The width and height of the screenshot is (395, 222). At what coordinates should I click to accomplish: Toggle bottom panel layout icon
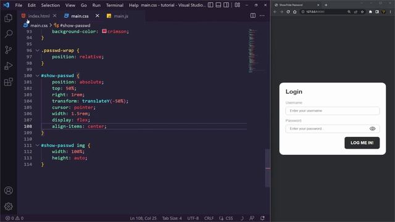coord(218,5)
